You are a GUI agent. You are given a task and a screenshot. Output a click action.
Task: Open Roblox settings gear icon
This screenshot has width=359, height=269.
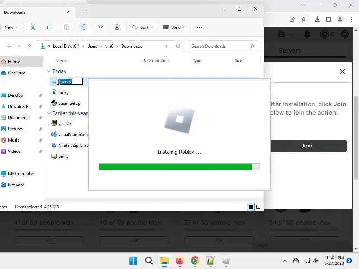345,34
